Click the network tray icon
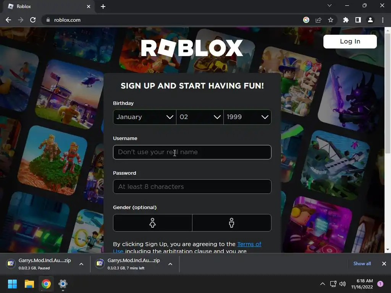Image resolution: width=391 pixels, height=293 pixels. [333, 284]
